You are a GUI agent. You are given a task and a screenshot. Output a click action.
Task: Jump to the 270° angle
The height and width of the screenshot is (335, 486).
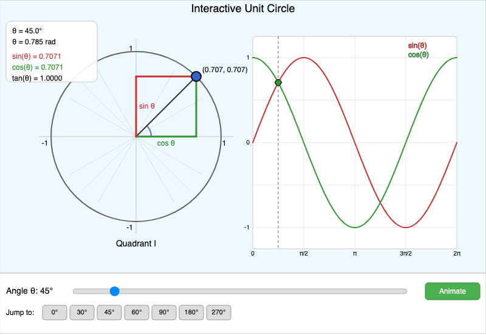[x=219, y=312]
